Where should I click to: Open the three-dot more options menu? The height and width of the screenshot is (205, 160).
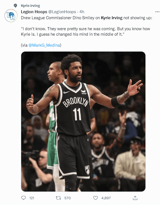(157, 12)
